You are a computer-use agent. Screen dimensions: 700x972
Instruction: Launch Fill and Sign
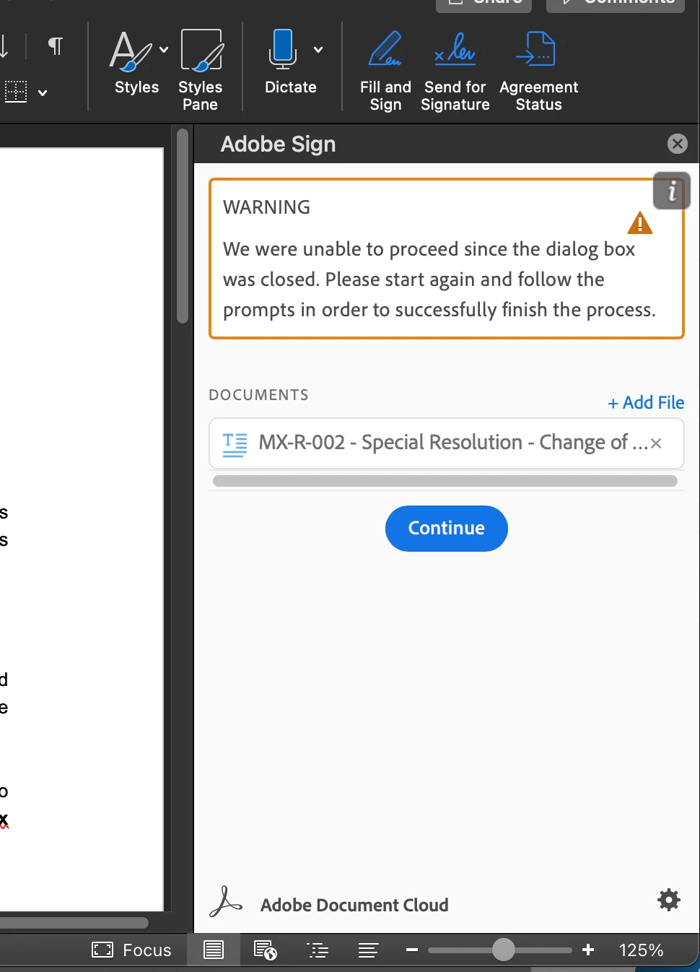pos(385,70)
